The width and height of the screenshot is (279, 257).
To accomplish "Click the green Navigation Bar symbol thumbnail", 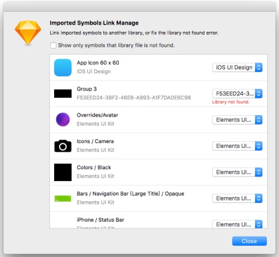I will [x=63, y=198].
